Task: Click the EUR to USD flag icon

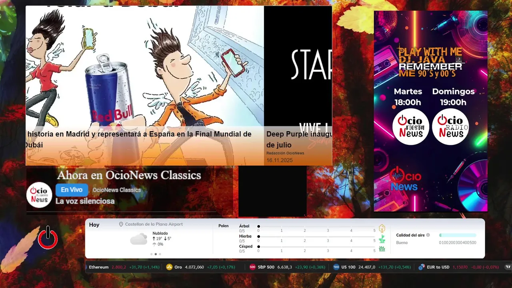Action: (421, 267)
